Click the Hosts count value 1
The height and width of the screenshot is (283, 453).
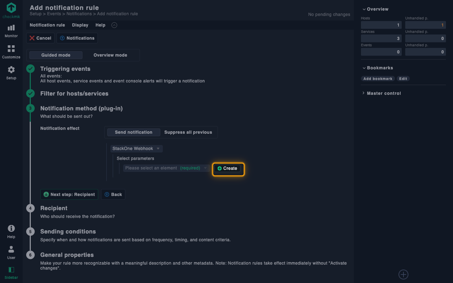click(x=382, y=25)
